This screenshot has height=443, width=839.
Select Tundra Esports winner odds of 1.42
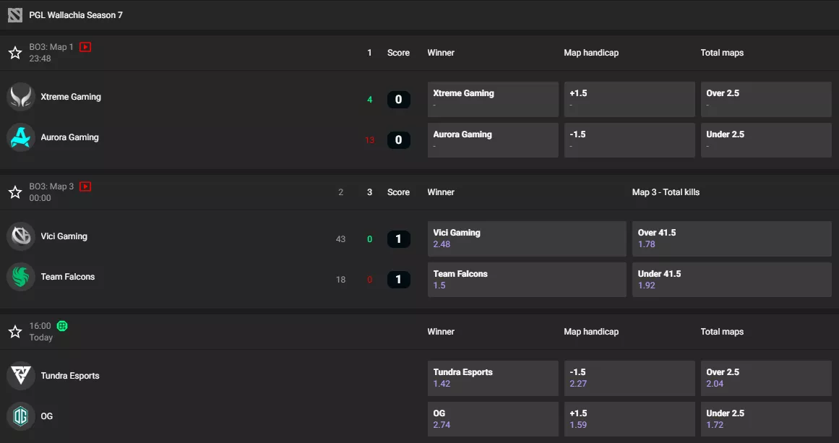[492, 377]
